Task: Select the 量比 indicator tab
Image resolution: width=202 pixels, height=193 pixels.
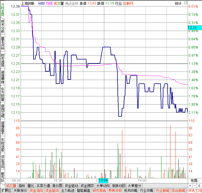Action: click(x=31, y=186)
